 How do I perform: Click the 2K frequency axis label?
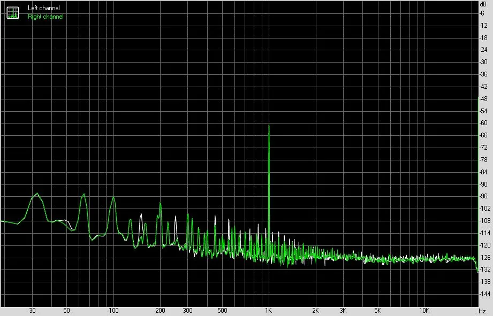click(x=315, y=311)
